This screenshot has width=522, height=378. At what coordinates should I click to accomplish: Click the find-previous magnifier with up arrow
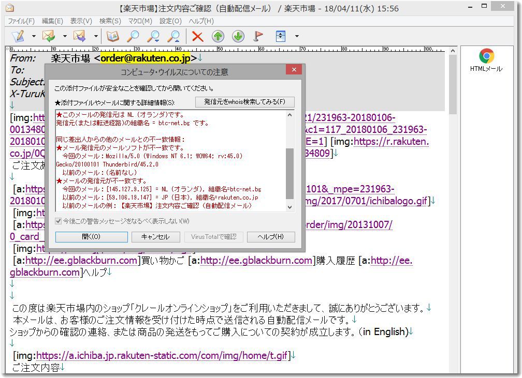click(x=174, y=36)
